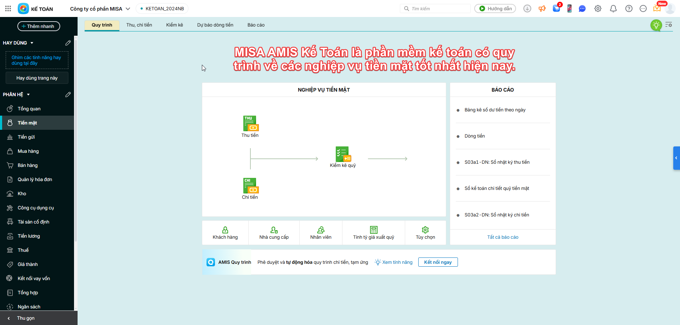The height and width of the screenshot is (325, 680).
Task: Click the mobile phone app icon
Action: click(569, 8)
